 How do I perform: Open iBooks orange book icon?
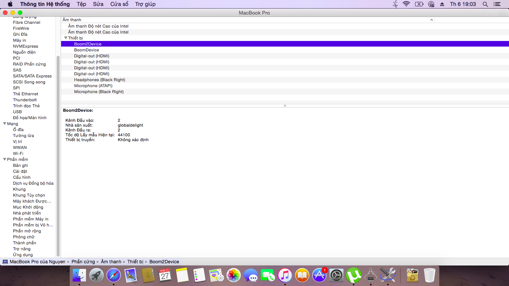coord(302,275)
